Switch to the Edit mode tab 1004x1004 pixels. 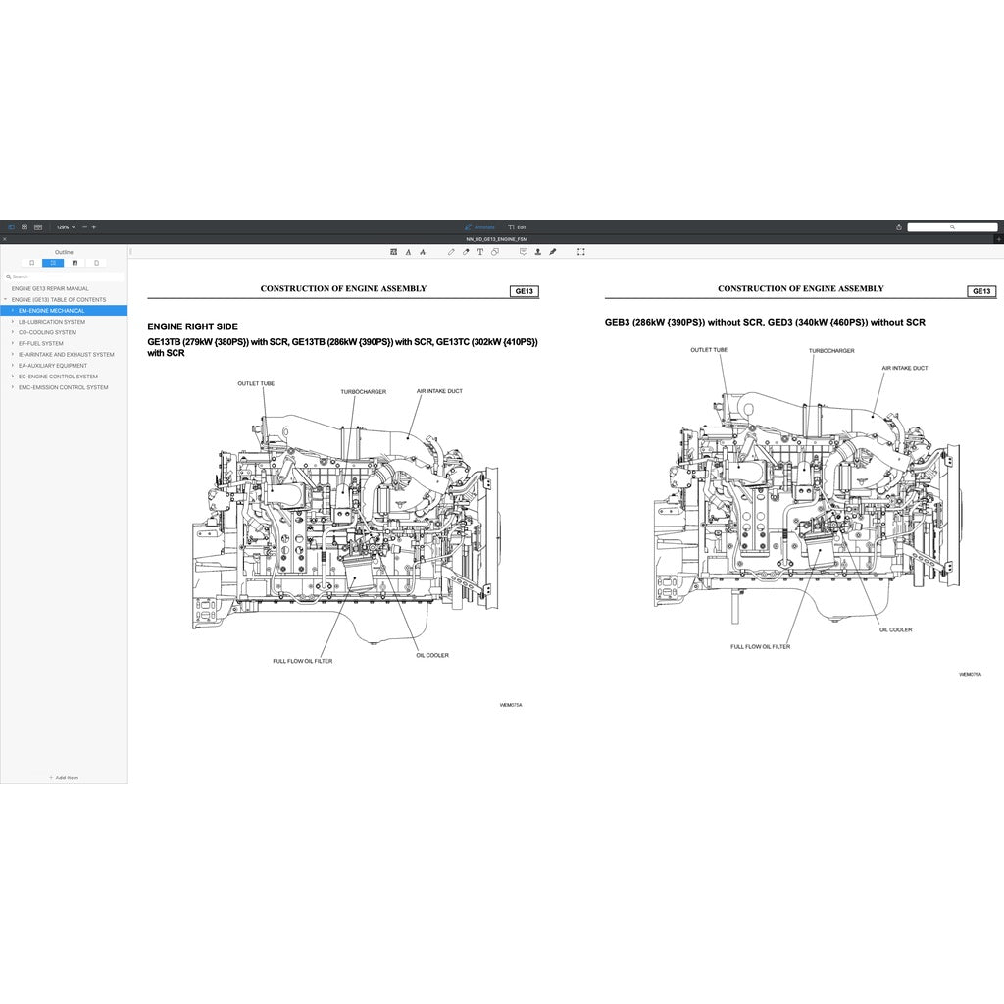click(518, 226)
